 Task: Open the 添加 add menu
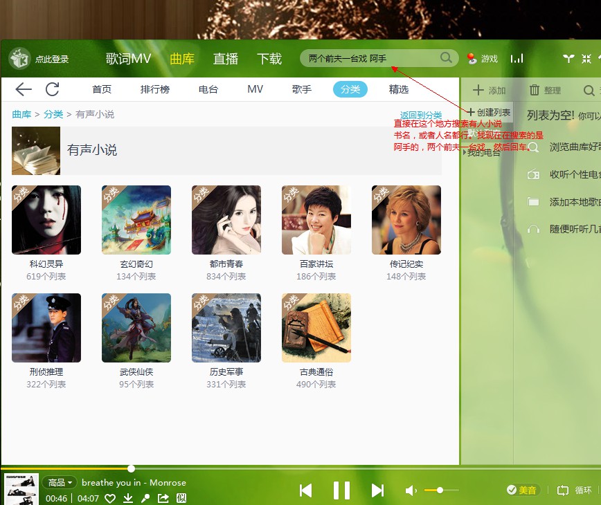(x=489, y=90)
